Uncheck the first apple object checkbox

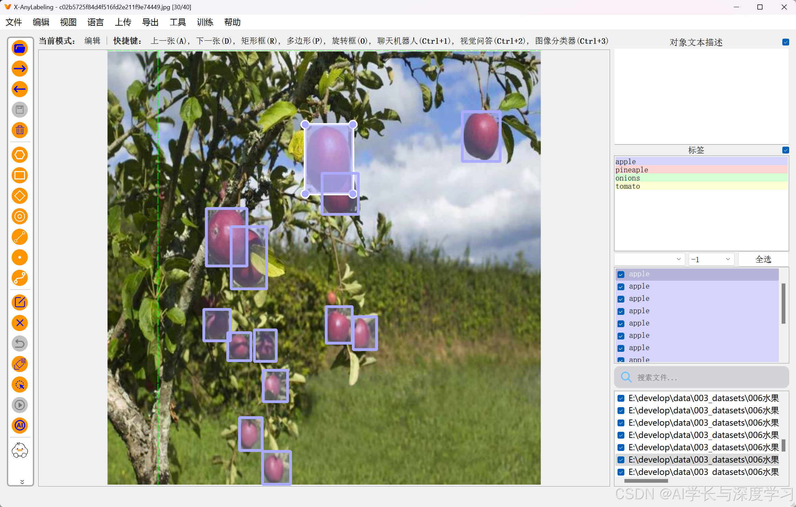pyautogui.click(x=621, y=274)
